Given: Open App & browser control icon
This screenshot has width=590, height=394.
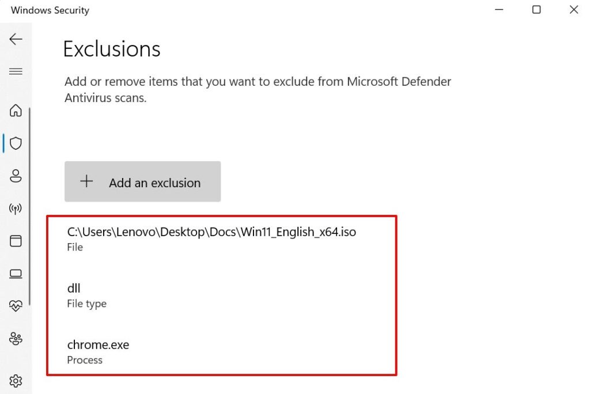Looking at the screenshot, I should [x=16, y=241].
